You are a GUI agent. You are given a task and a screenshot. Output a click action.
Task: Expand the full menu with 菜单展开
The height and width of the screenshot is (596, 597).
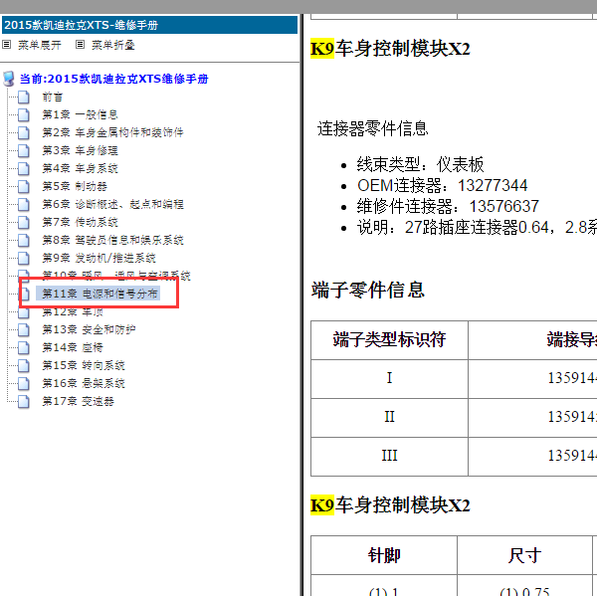pyautogui.click(x=40, y=45)
